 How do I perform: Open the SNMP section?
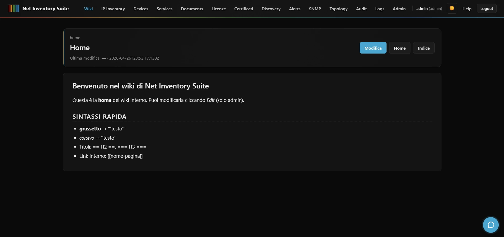pos(315,9)
